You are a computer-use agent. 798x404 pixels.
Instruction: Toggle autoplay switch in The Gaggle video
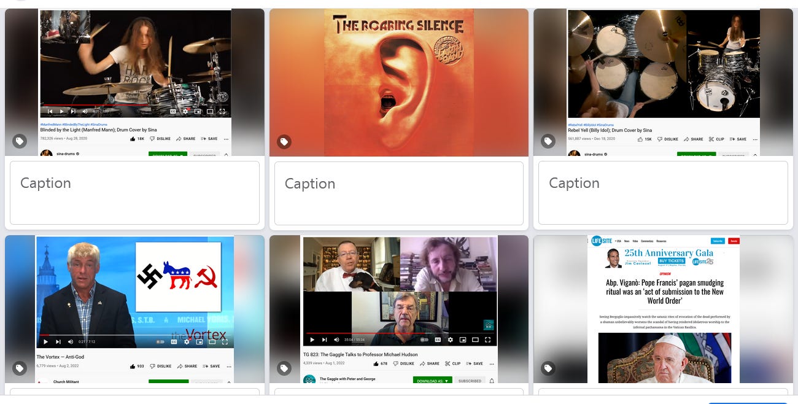click(x=424, y=340)
